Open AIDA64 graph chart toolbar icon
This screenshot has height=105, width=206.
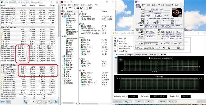pyautogui.click(x=82, y=8)
